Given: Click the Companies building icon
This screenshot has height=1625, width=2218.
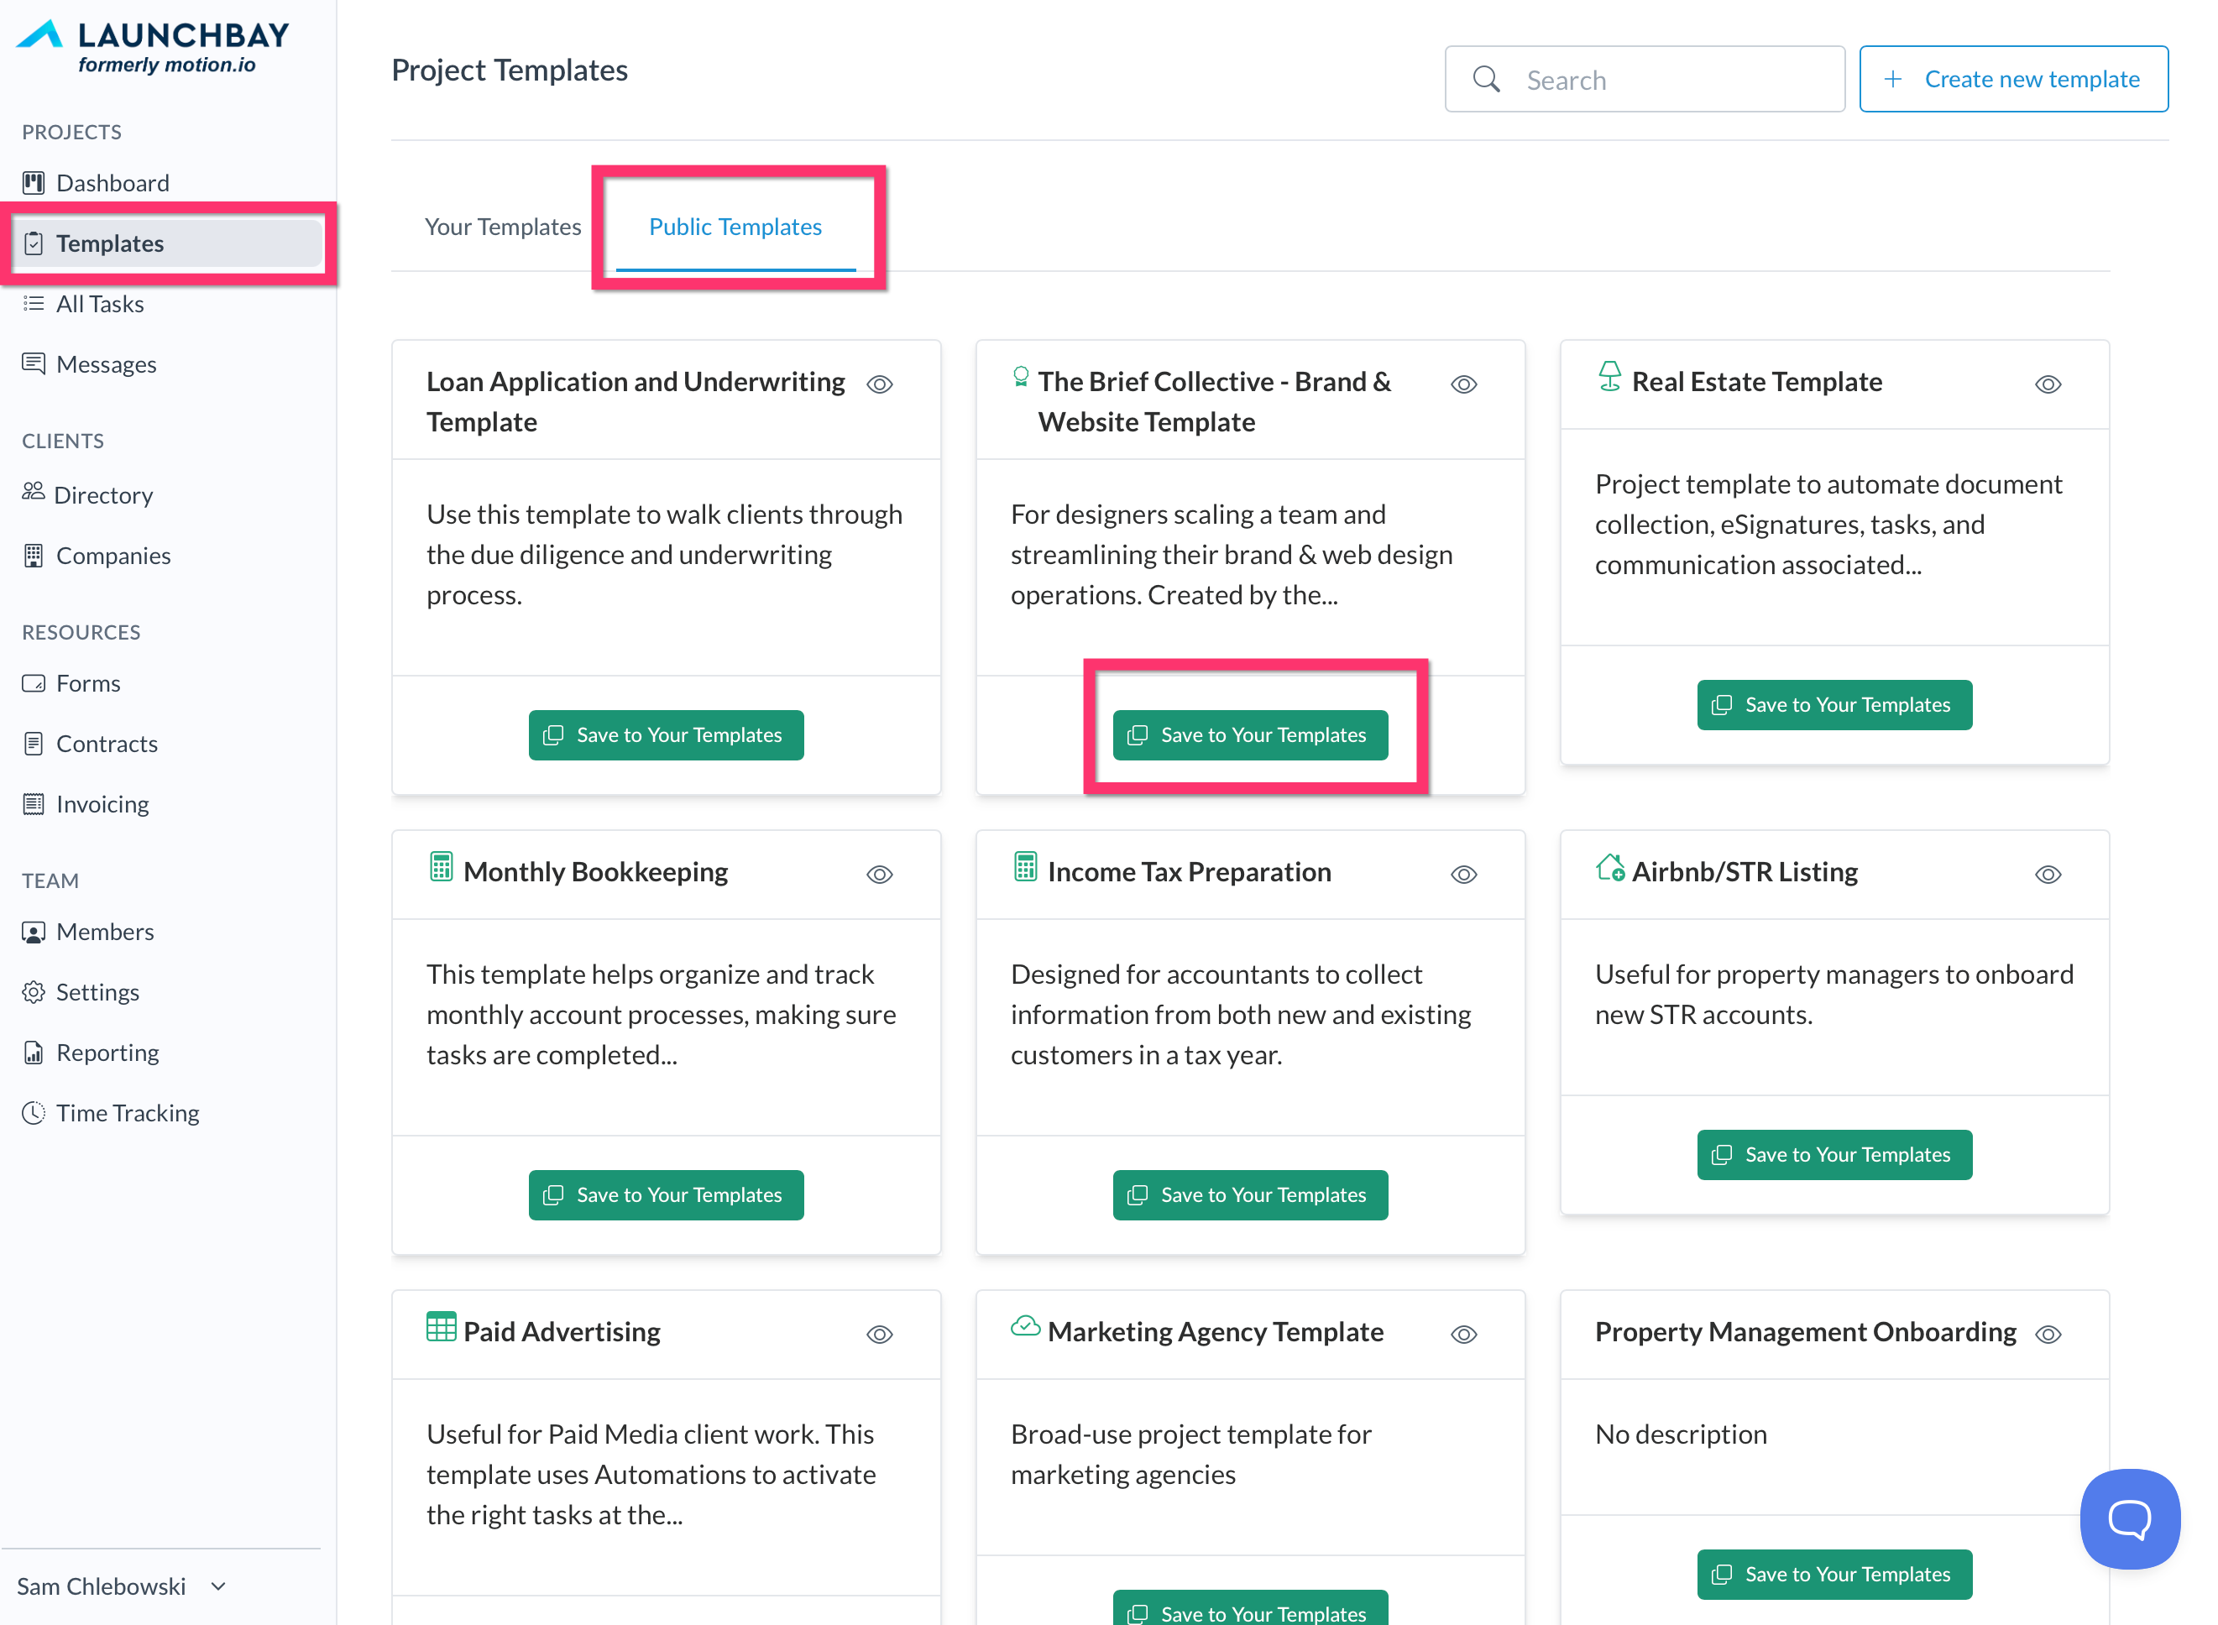Looking at the screenshot, I should pyautogui.click(x=34, y=556).
